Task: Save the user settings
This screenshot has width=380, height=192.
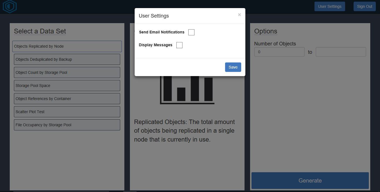Action: pyautogui.click(x=233, y=67)
